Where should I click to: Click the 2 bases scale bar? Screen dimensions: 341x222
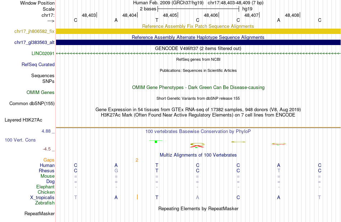198,9
